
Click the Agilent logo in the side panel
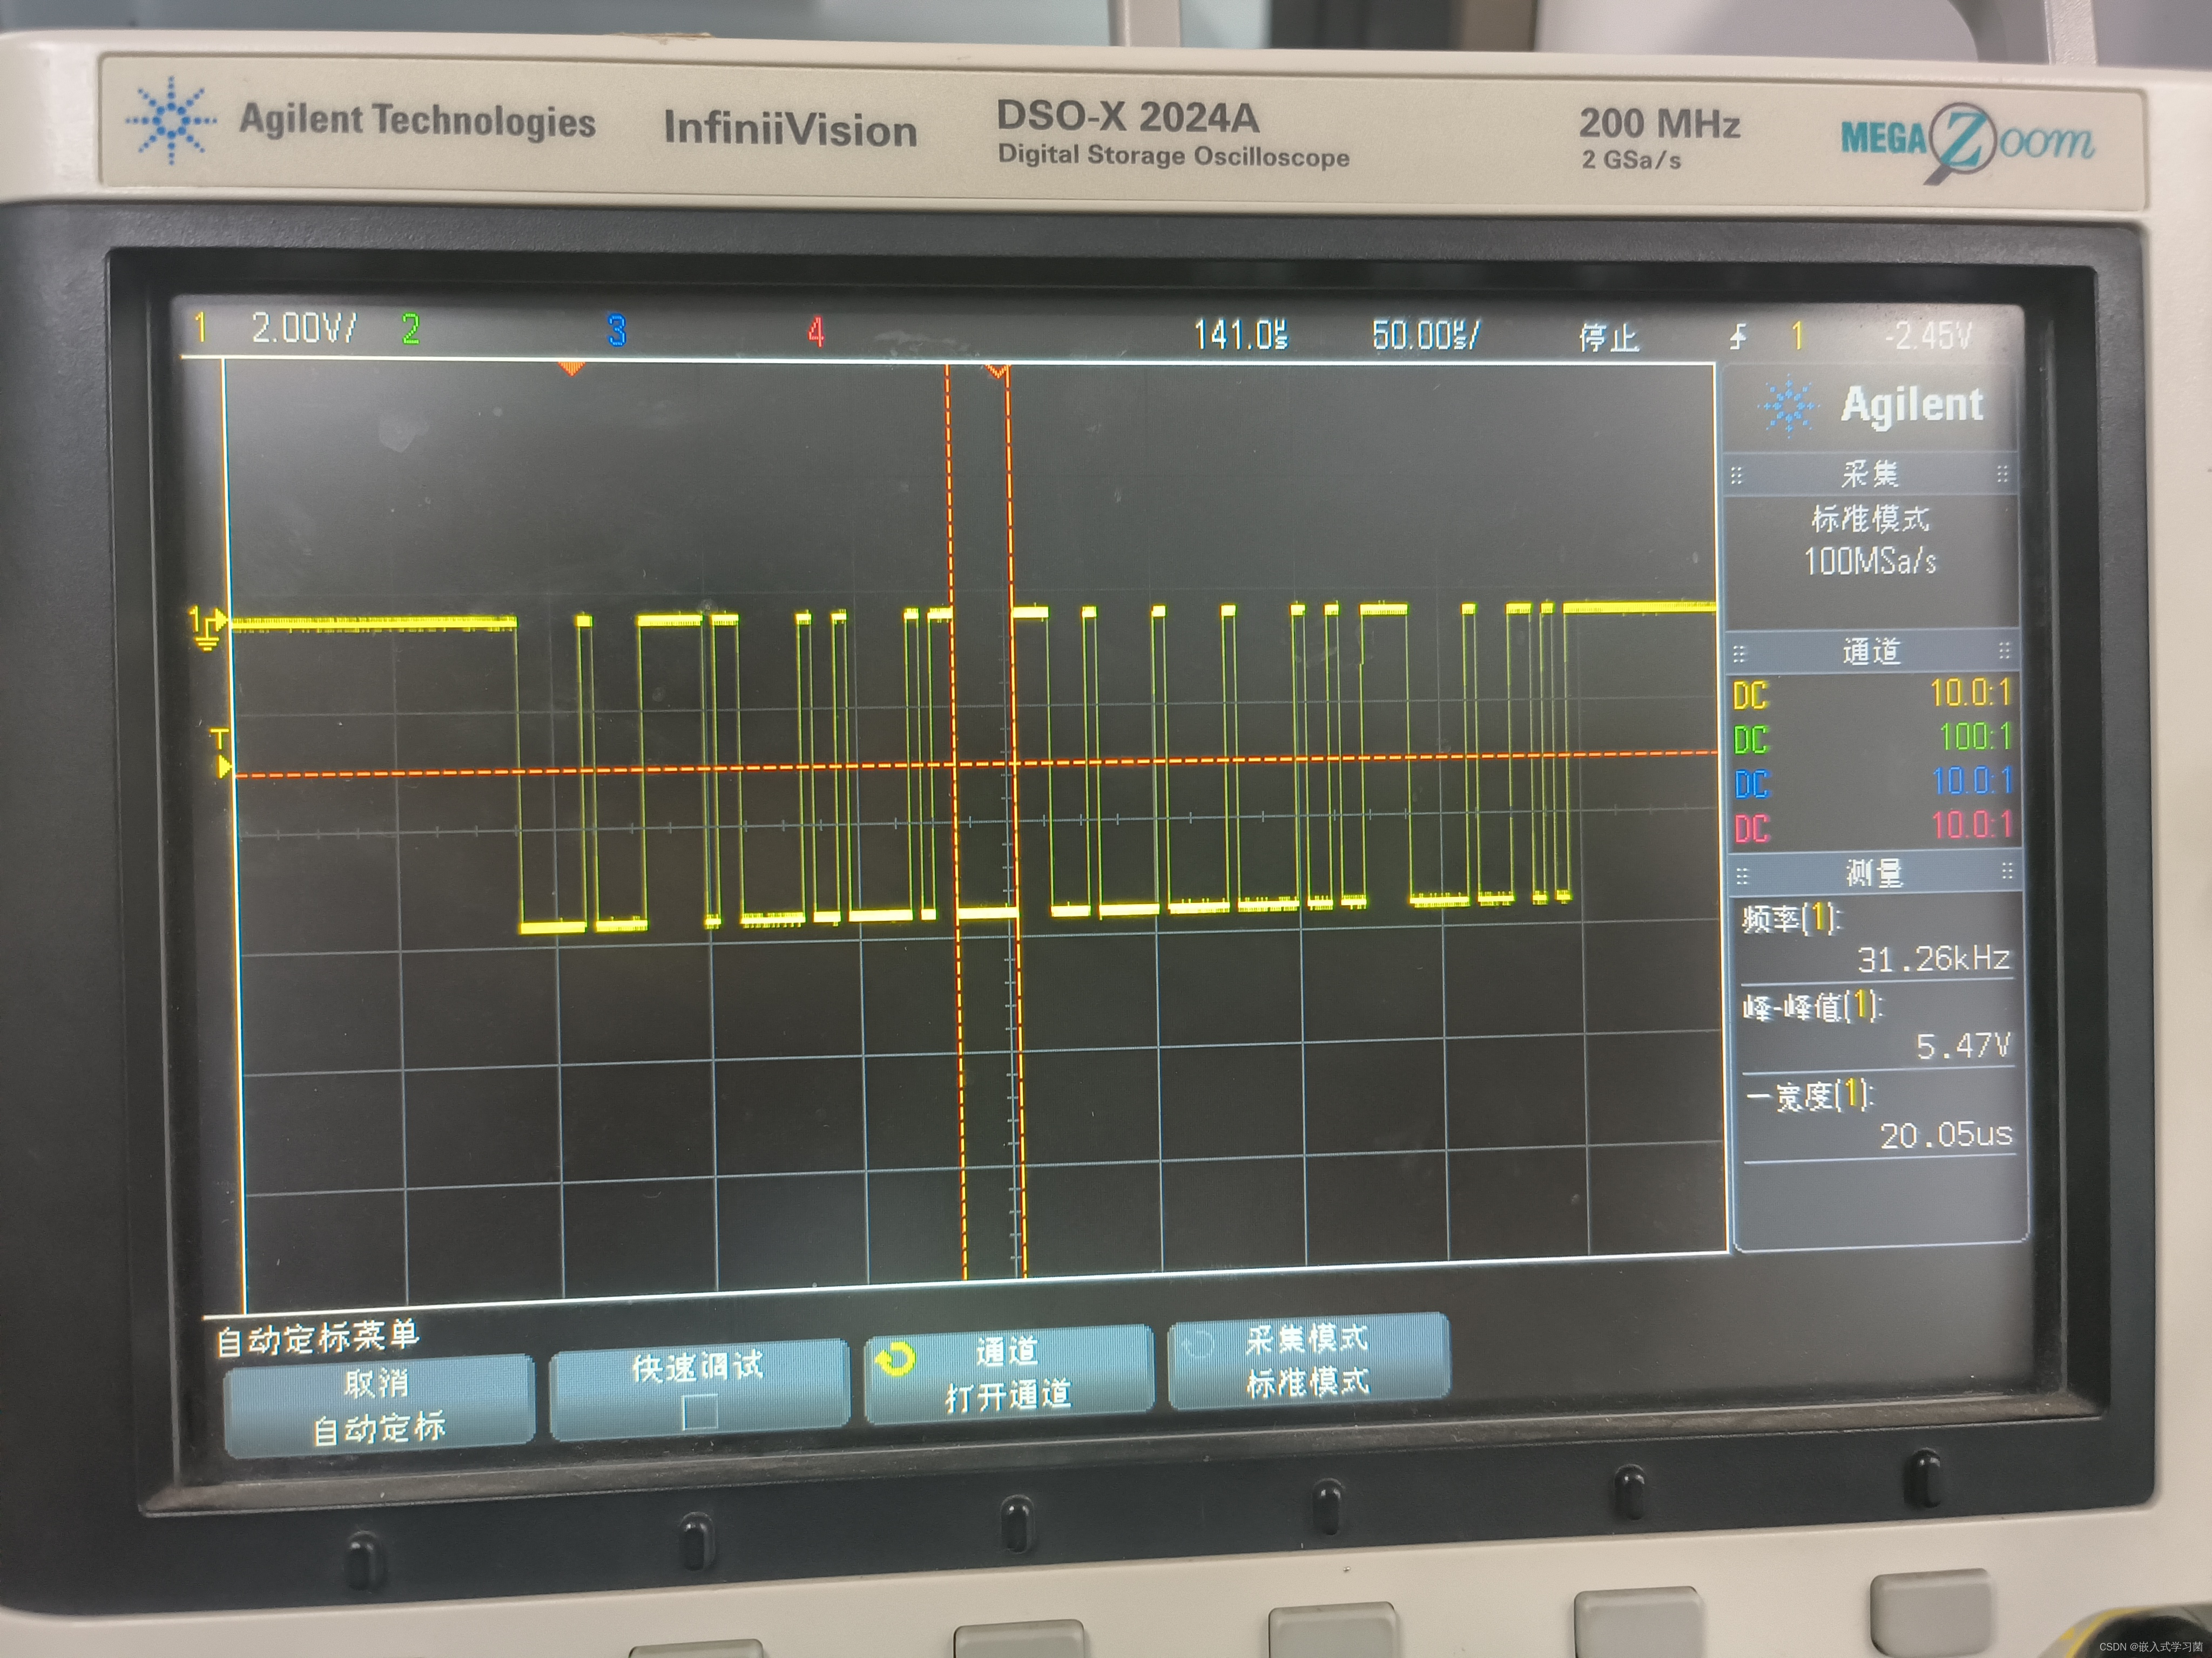coord(1871,406)
